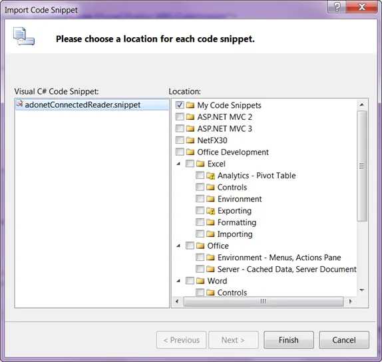Check the Excel checkbox
This screenshot has width=382, height=362.
click(190, 164)
